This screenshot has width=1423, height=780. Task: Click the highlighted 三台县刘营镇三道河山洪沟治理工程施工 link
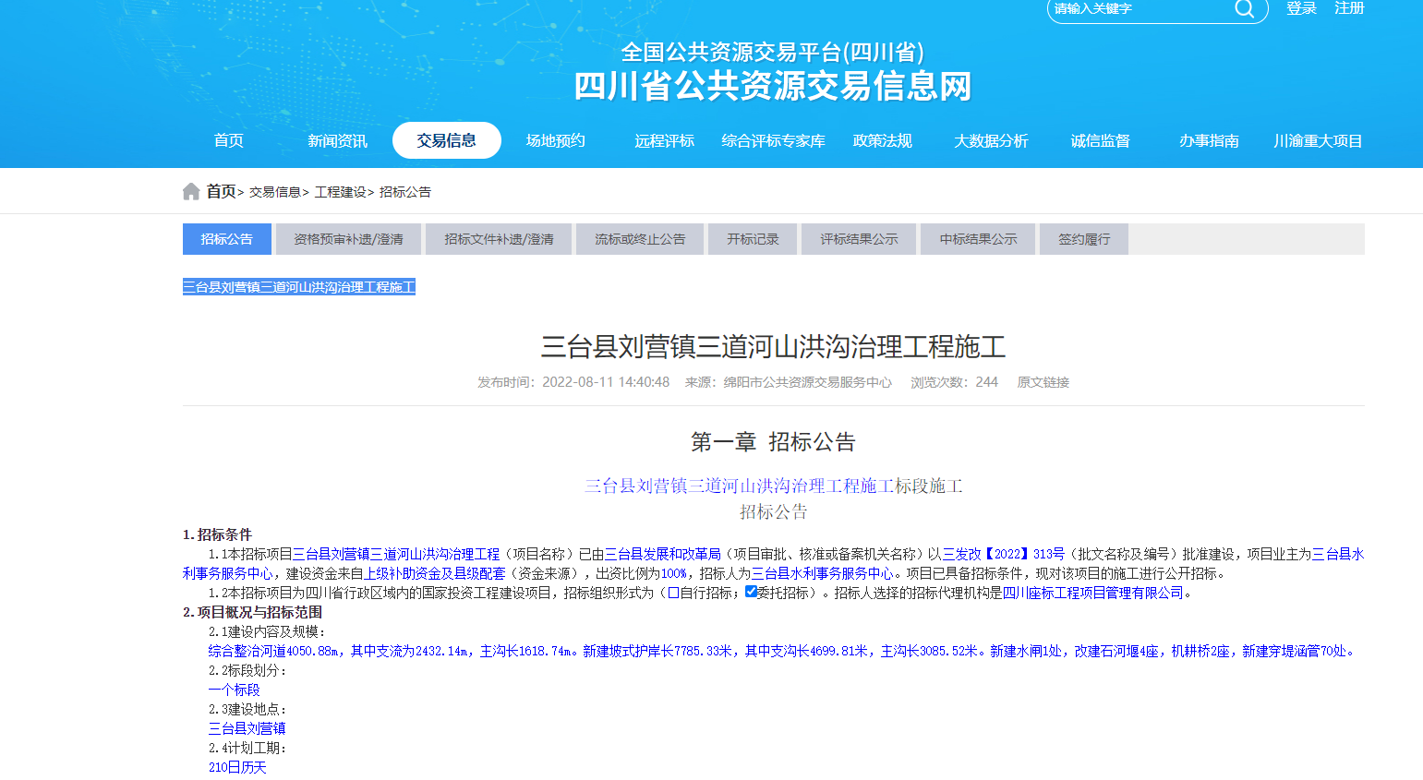[x=299, y=287]
